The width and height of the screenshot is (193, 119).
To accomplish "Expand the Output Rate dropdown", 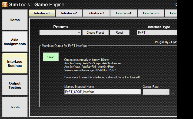I will 156,92.
